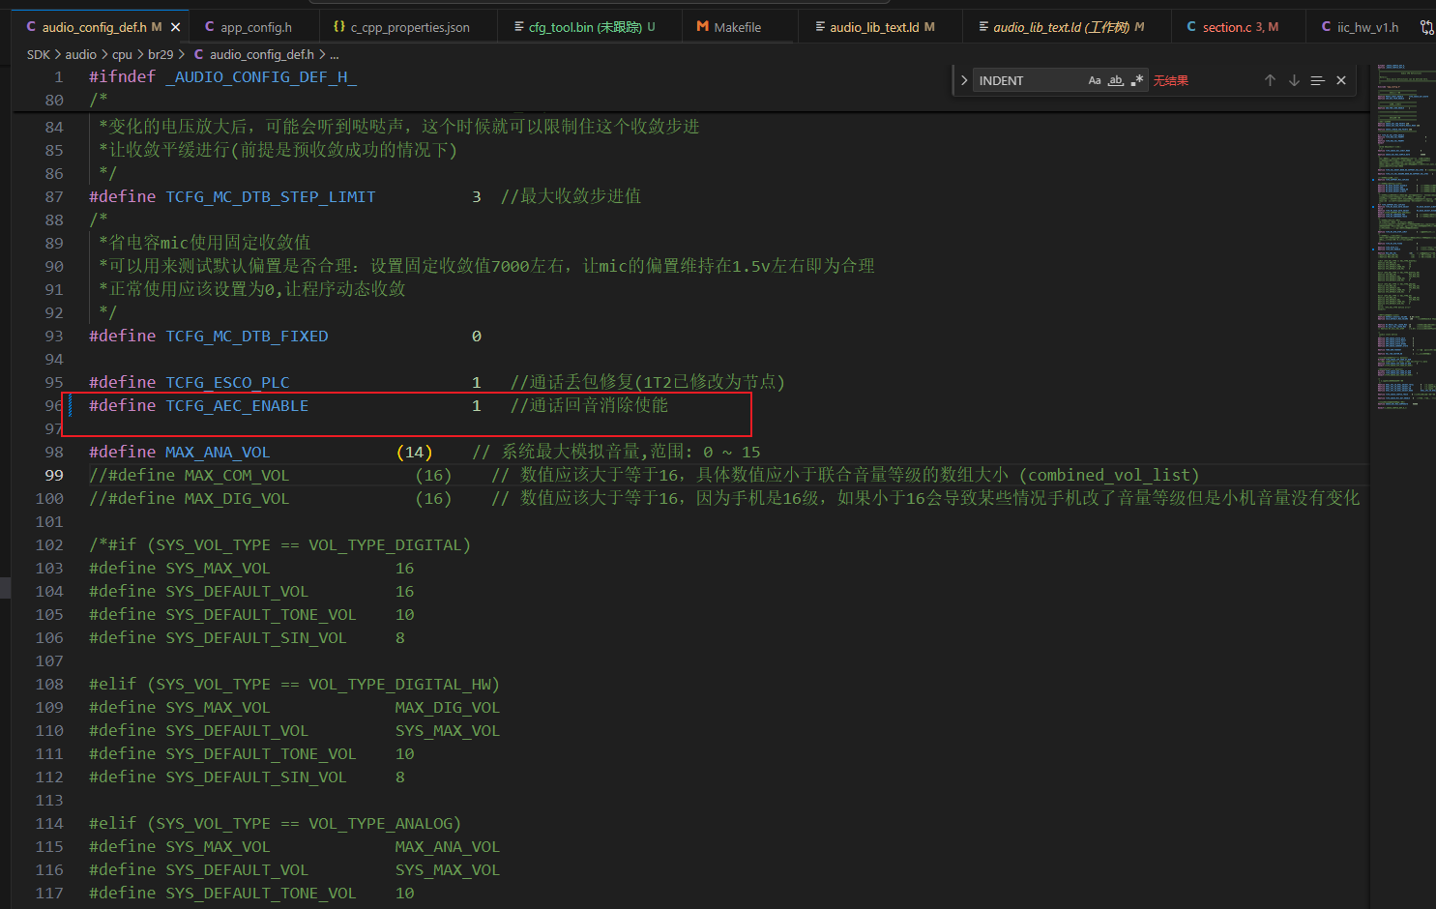The image size is (1436, 909).
Task: Click the INDENT find input field
Action: pyautogui.click(x=1029, y=80)
